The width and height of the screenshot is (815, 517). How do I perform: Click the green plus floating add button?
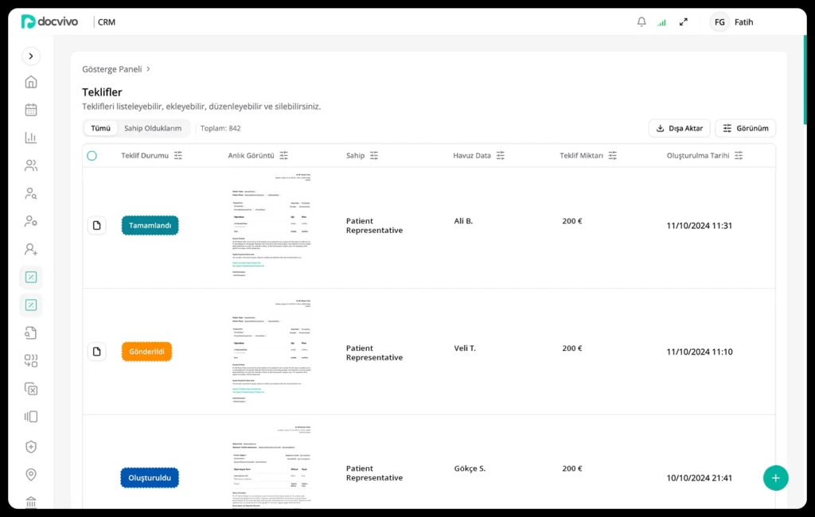coord(775,477)
